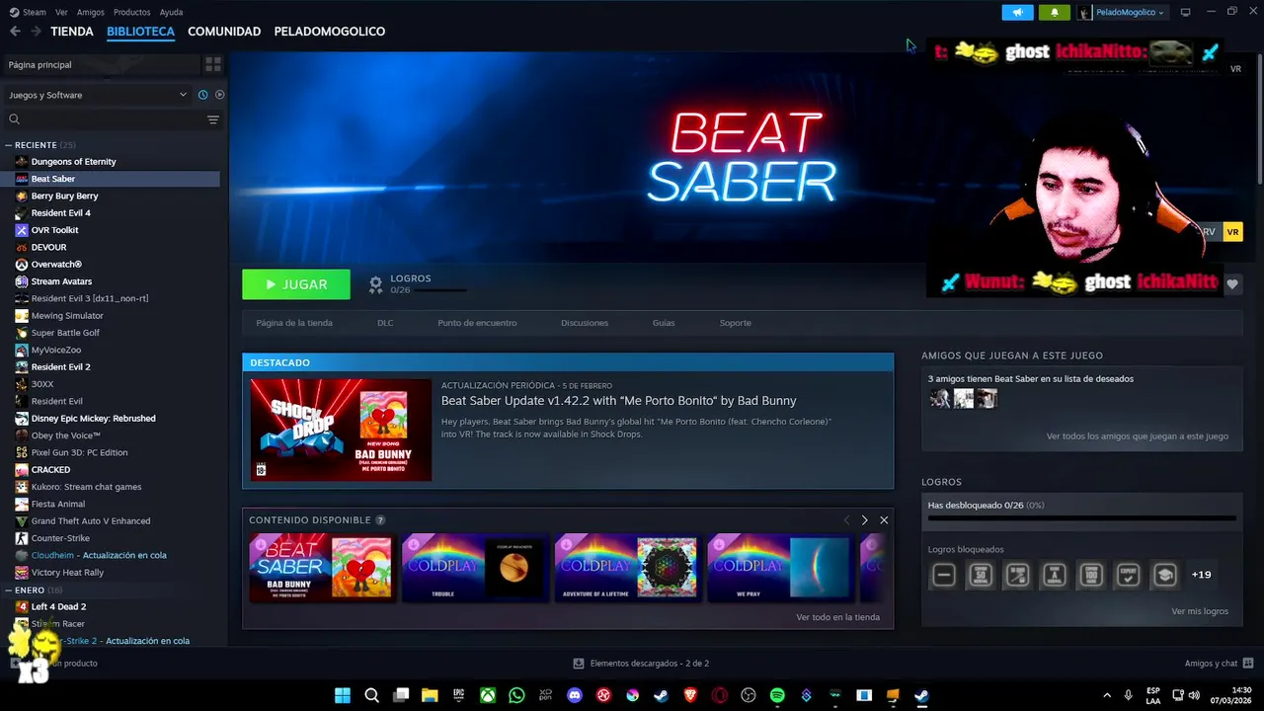
Task: Toggle sort by recent activity clock icon
Action: (x=202, y=95)
